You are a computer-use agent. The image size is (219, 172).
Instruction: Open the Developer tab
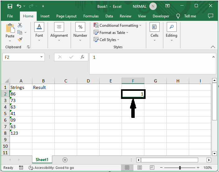click(161, 16)
